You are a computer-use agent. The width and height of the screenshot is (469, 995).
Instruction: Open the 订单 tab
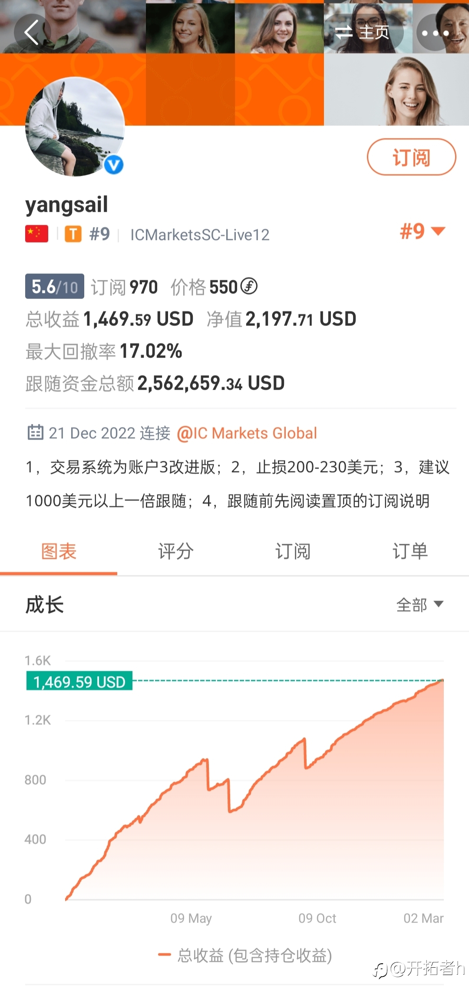(x=410, y=552)
